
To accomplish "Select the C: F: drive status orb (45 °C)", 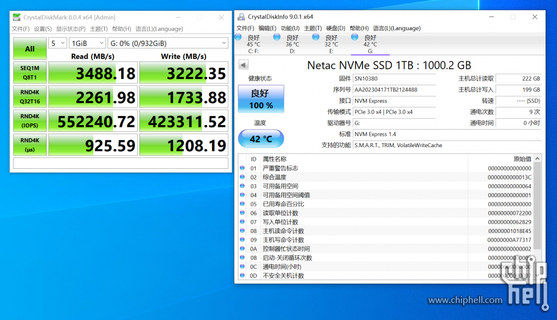I will pyautogui.click(x=238, y=37).
